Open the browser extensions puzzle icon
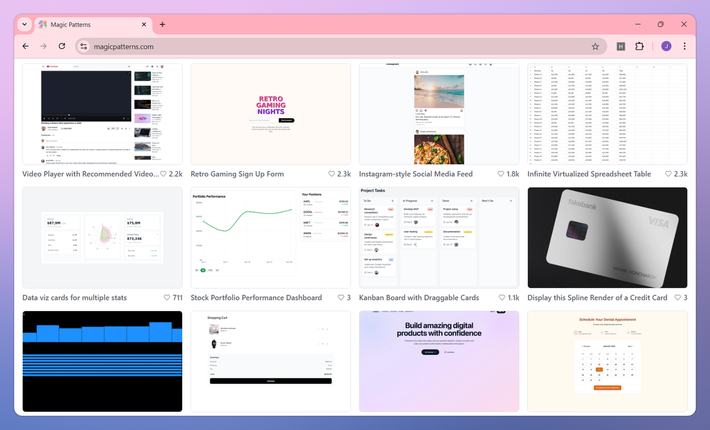Viewport: 710px width, 430px height. pyautogui.click(x=640, y=46)
